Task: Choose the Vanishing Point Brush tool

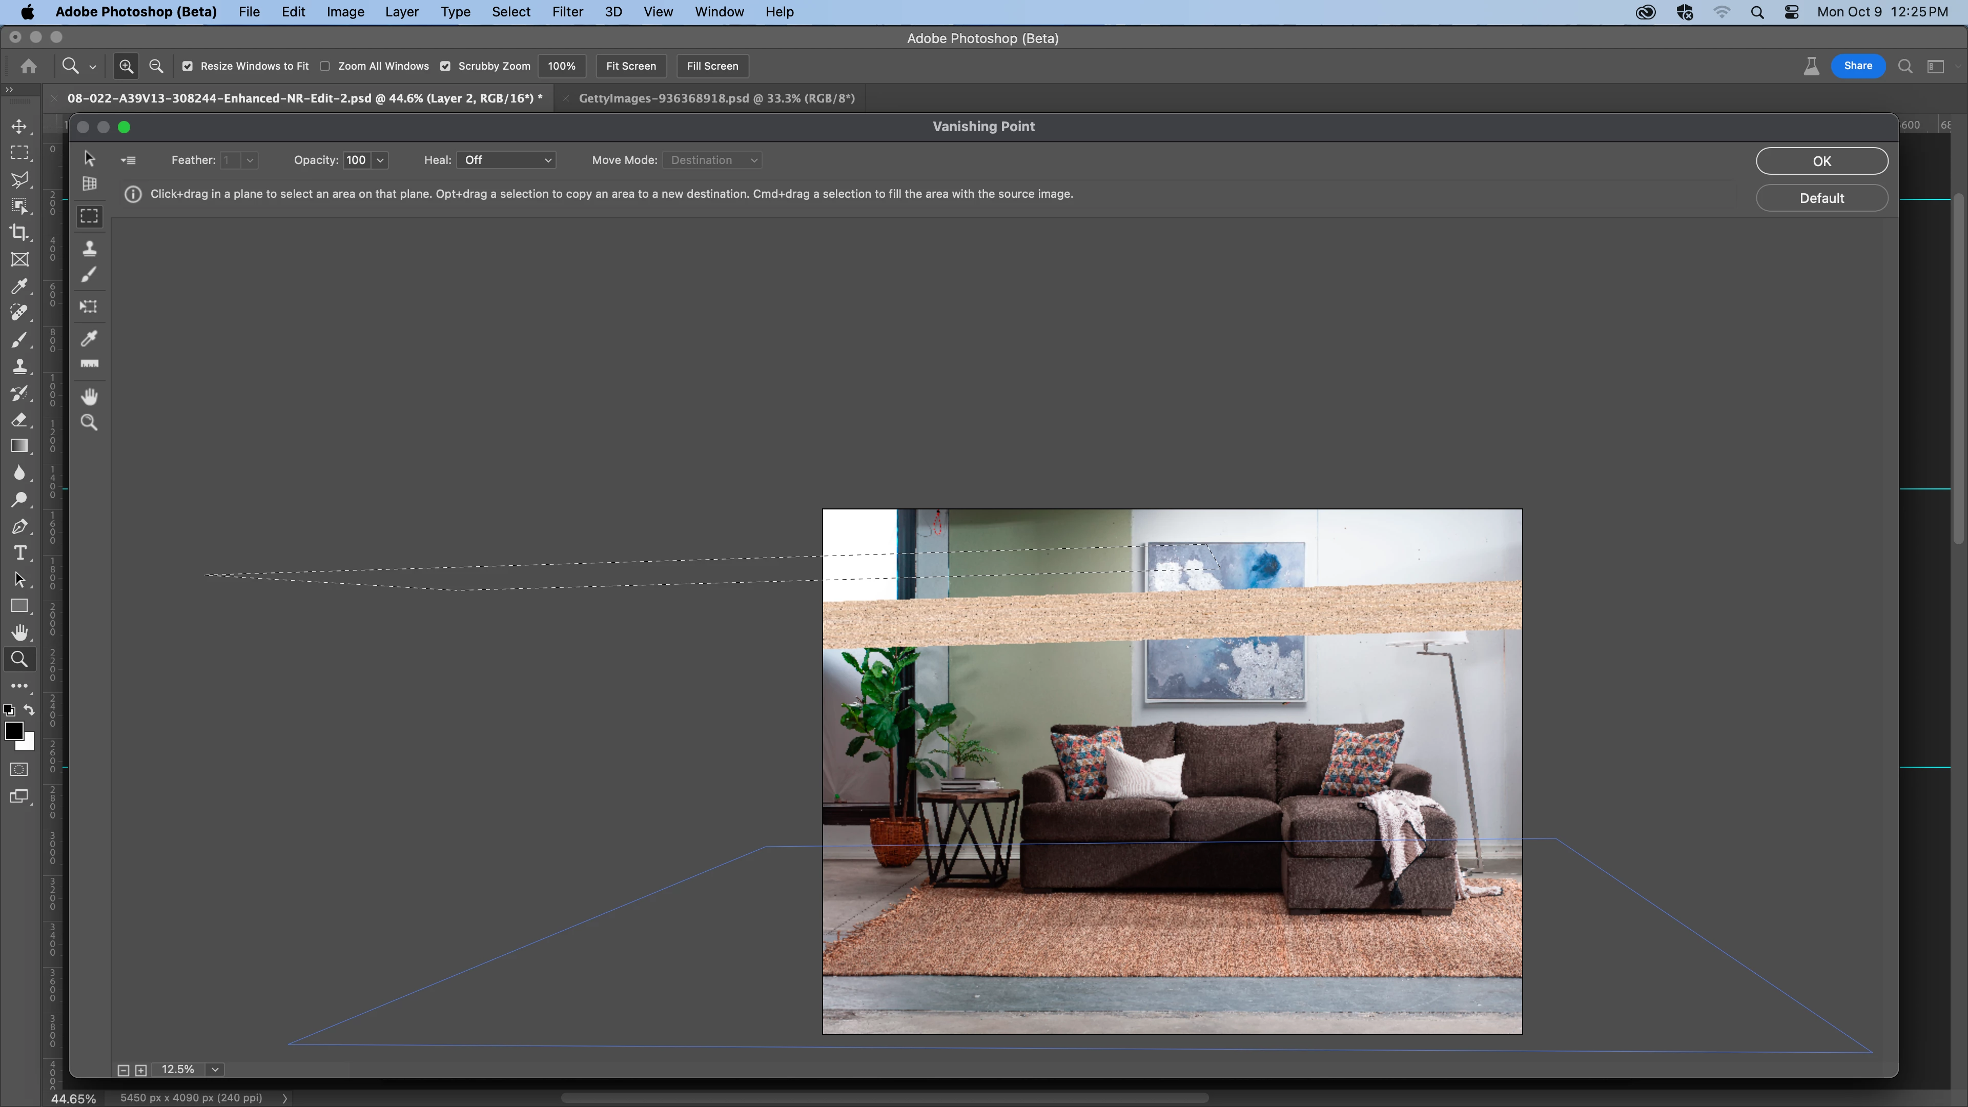Action: pyautogui.click(x=89, y=275)
